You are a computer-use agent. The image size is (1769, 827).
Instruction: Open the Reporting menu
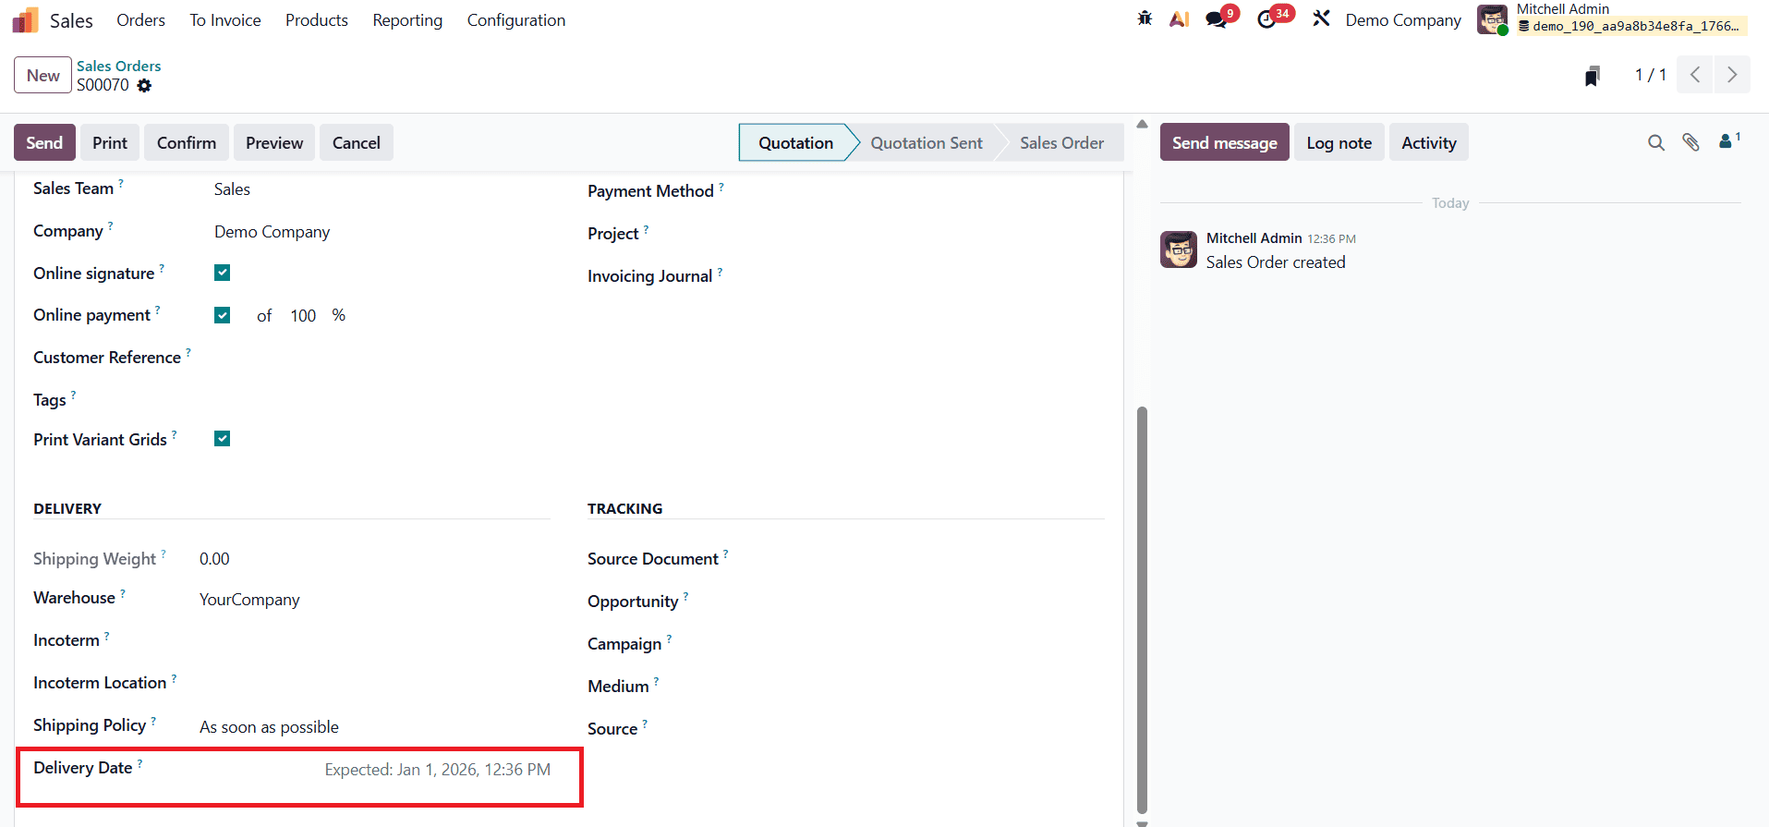[407, 20]
